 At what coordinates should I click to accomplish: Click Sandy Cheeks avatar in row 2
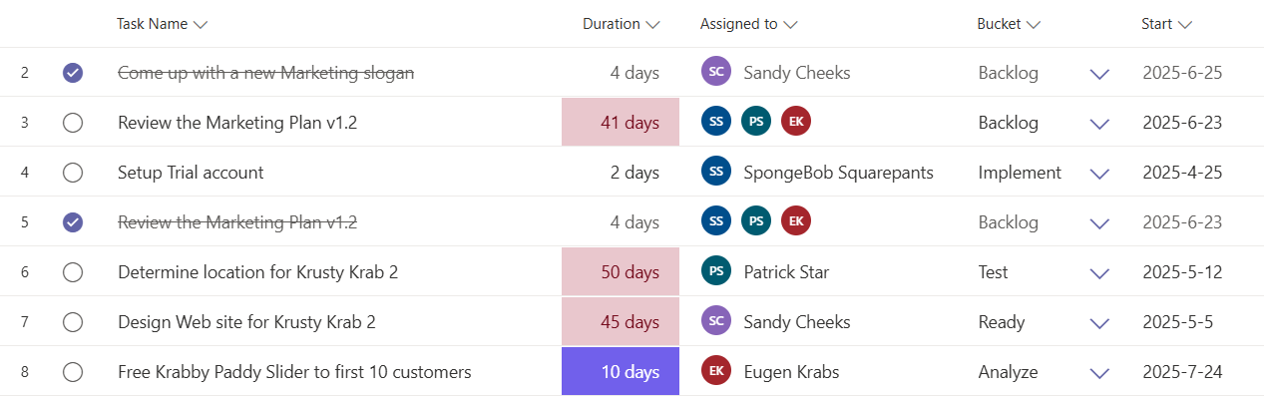[716, 72]
